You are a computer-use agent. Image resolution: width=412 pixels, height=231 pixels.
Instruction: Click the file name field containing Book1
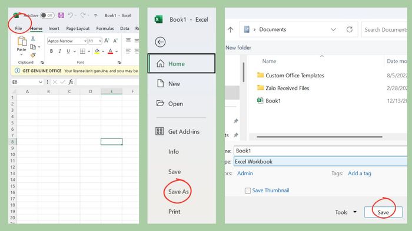pos(321,151)
